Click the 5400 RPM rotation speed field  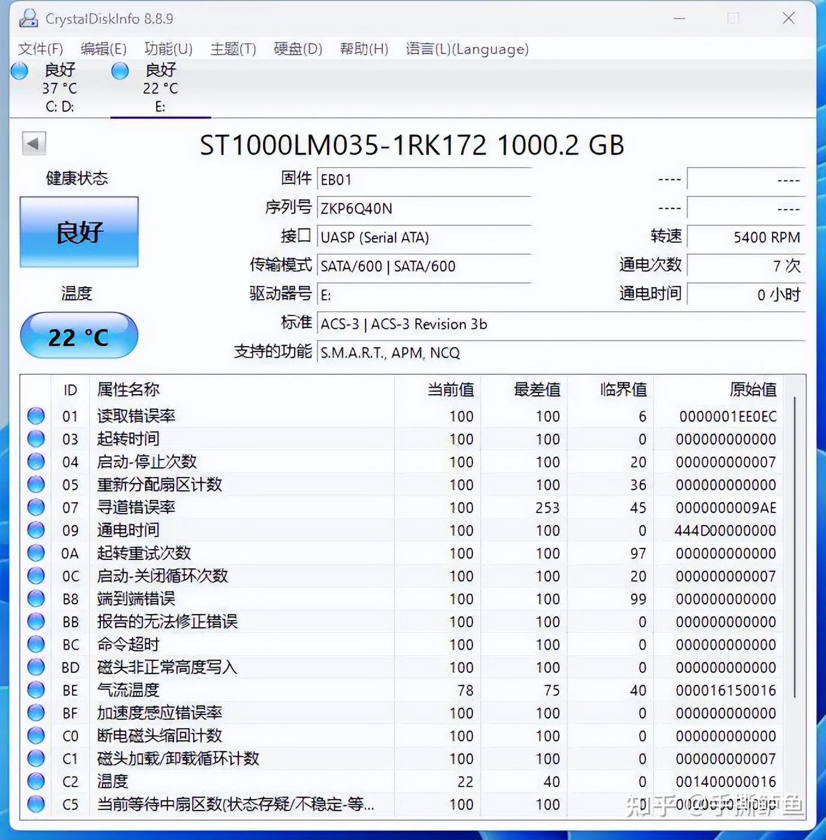pos(746,237)
